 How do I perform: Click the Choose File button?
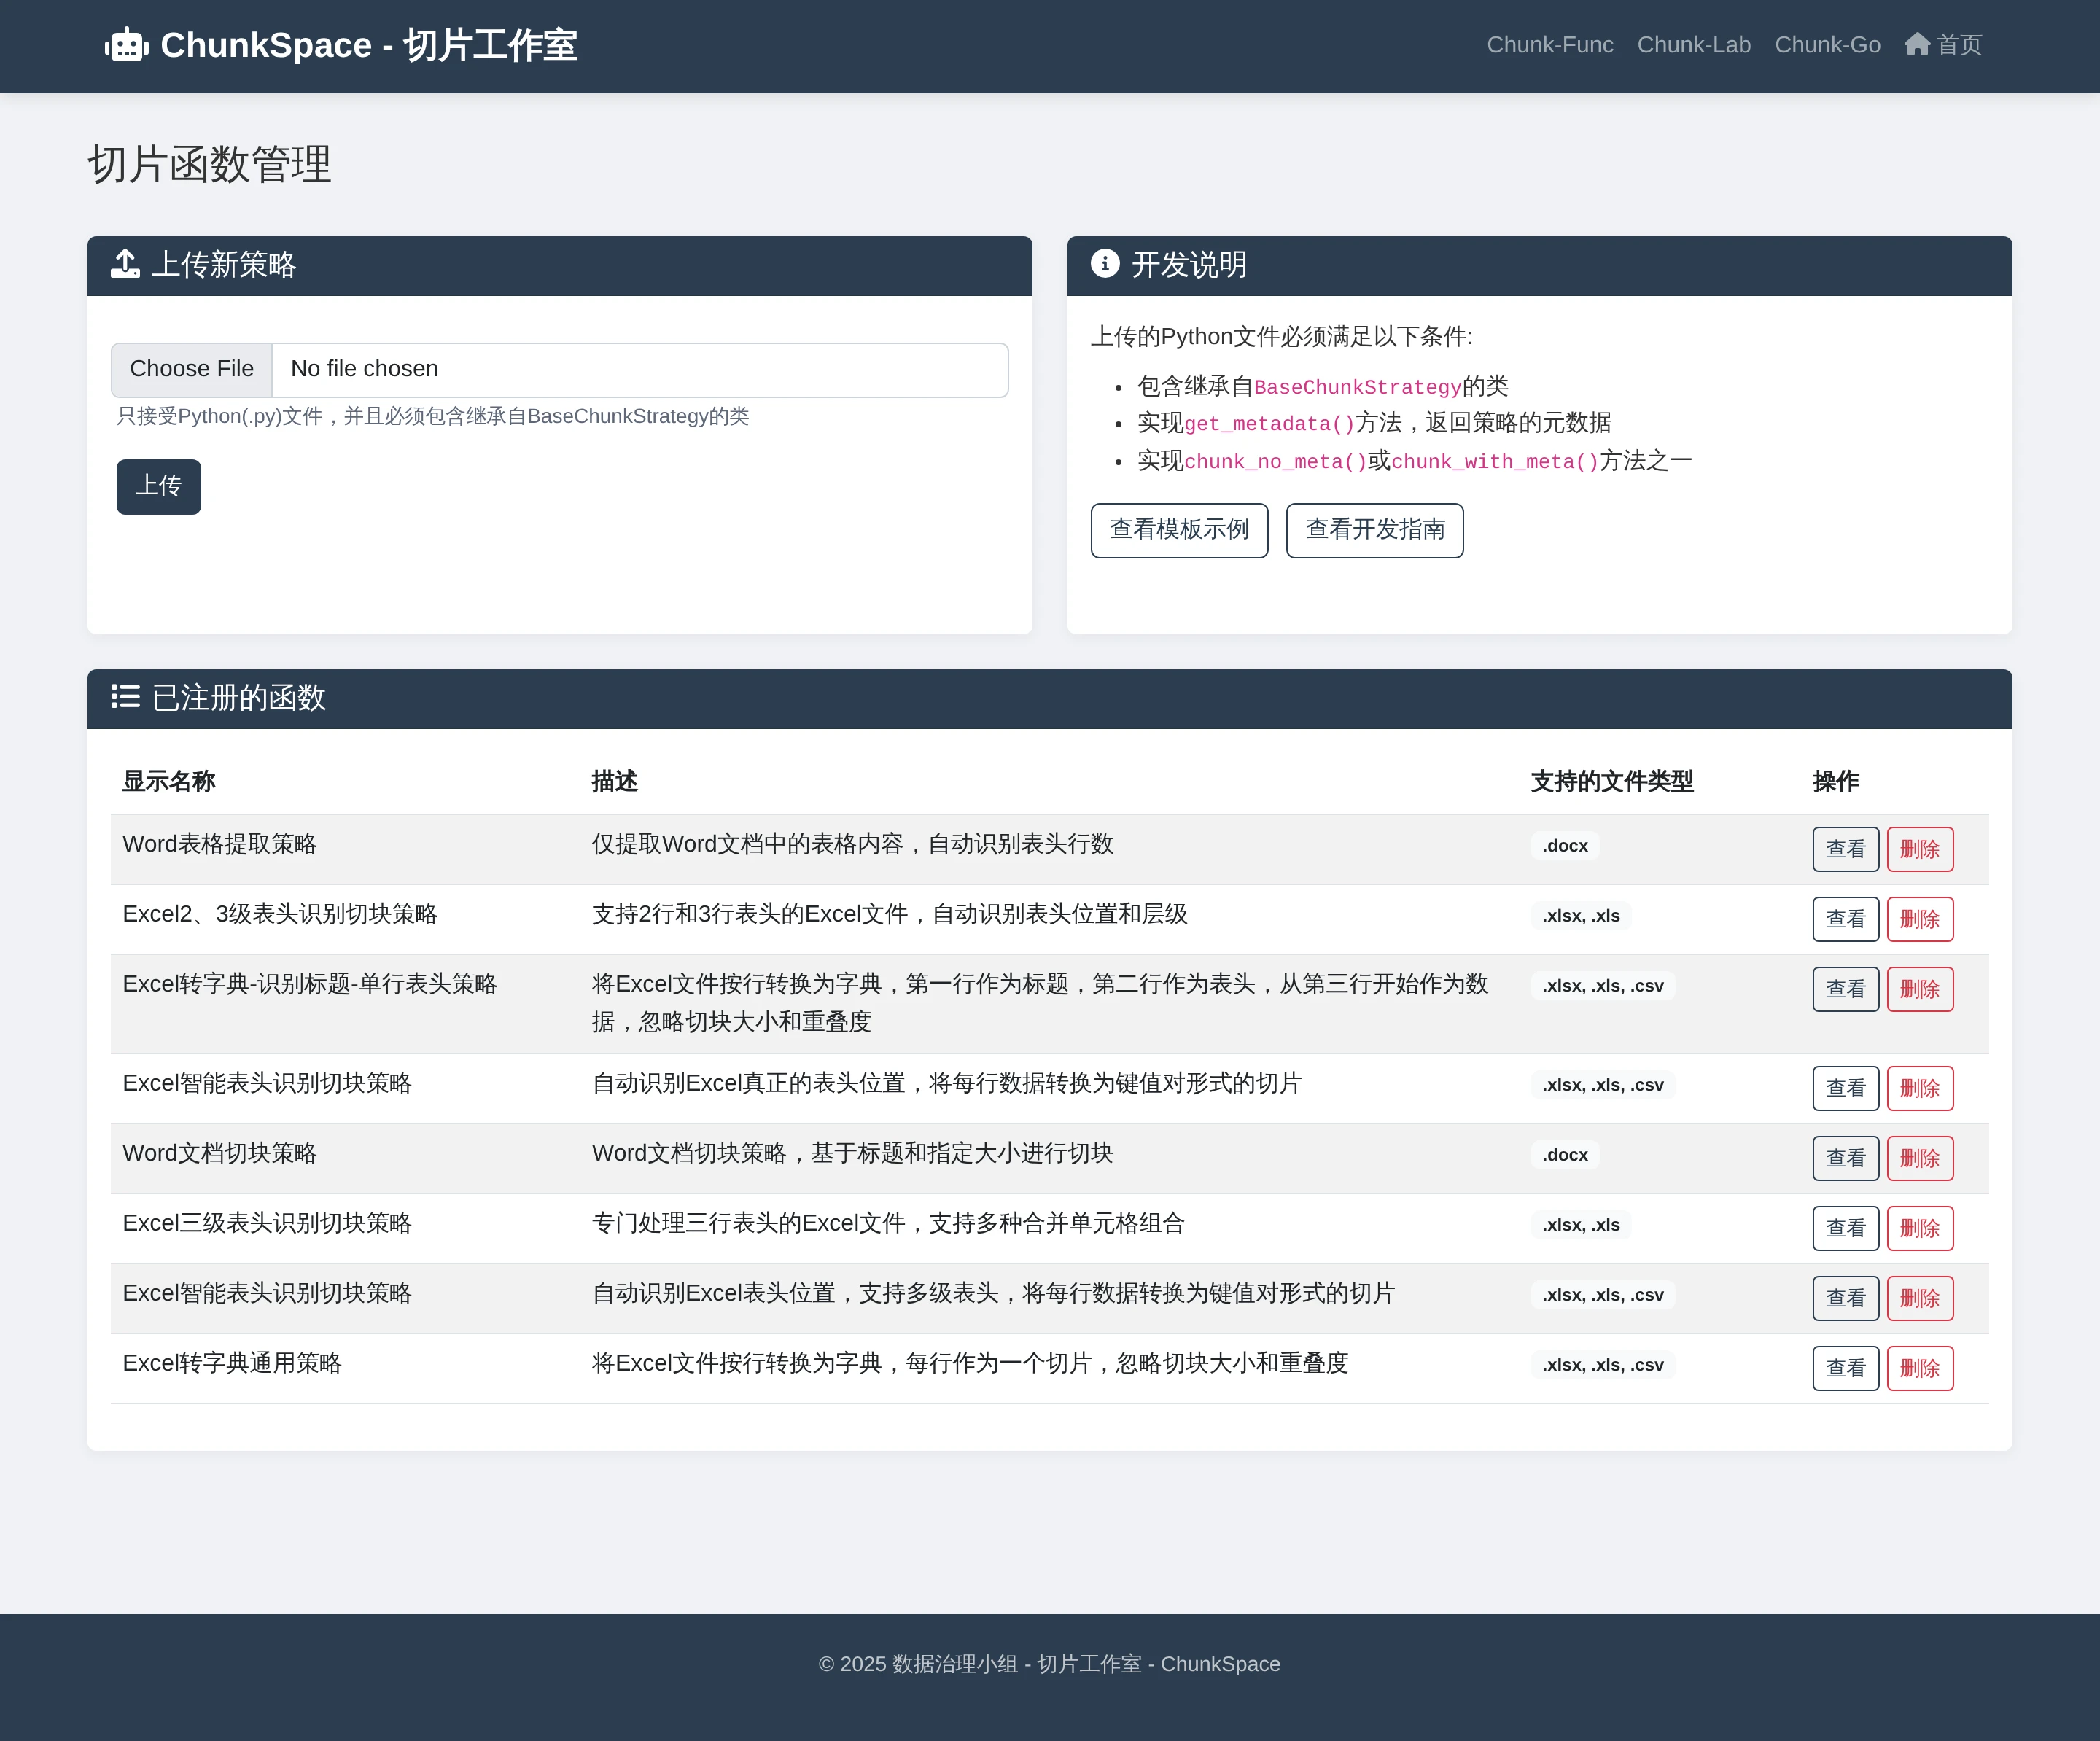pos(192,369)
